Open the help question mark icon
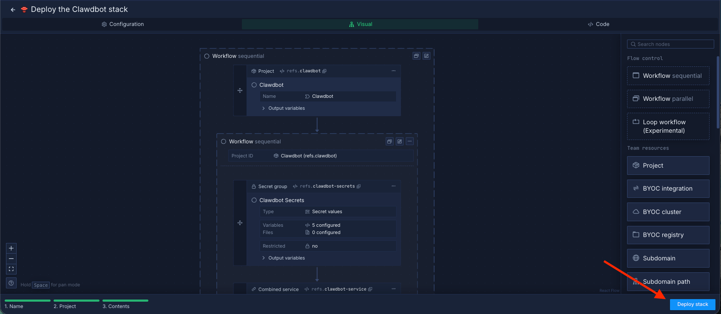 pyautogui.click(x=11, y=283)
